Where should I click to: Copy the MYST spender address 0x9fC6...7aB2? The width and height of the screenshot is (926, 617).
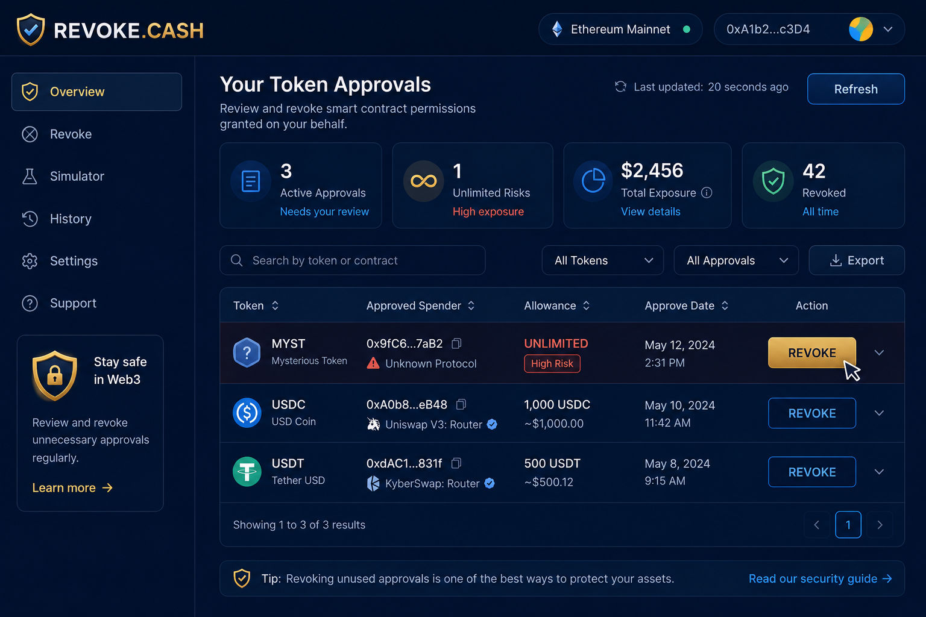pyautogui.click(x=456, y=343)
